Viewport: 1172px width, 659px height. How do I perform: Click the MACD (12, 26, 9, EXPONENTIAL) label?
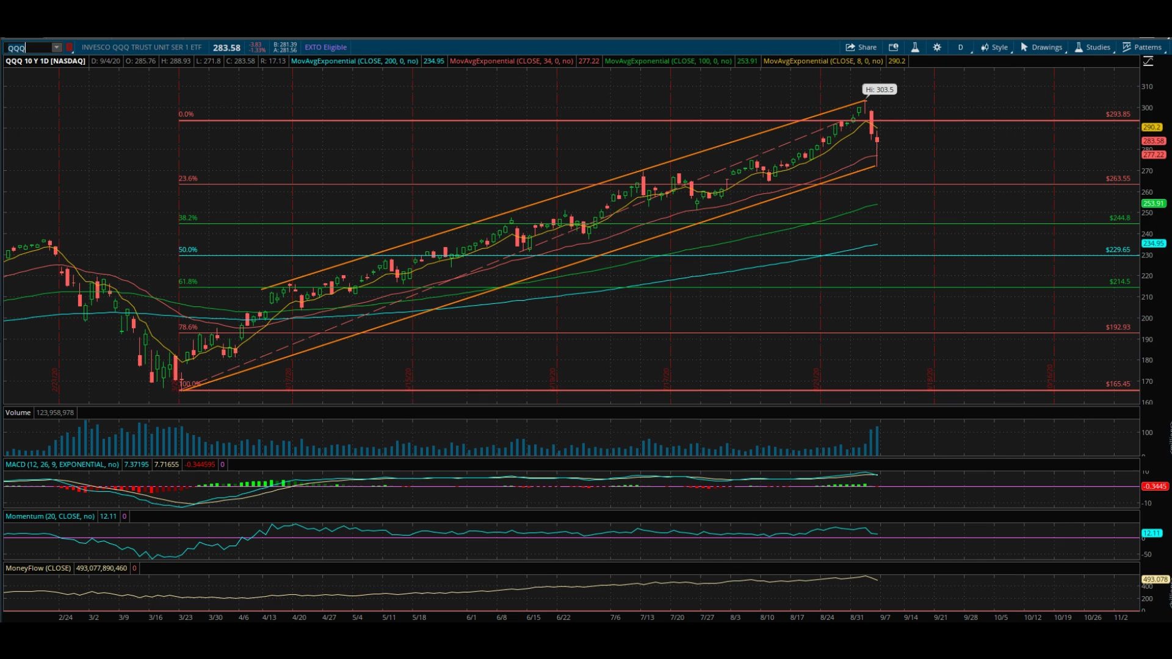coord(62,464)
